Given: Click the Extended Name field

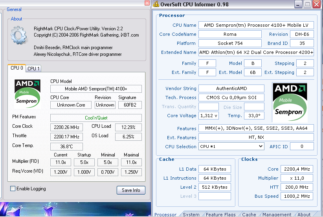Looking at the screenshot, I should (x=256, y=52).
